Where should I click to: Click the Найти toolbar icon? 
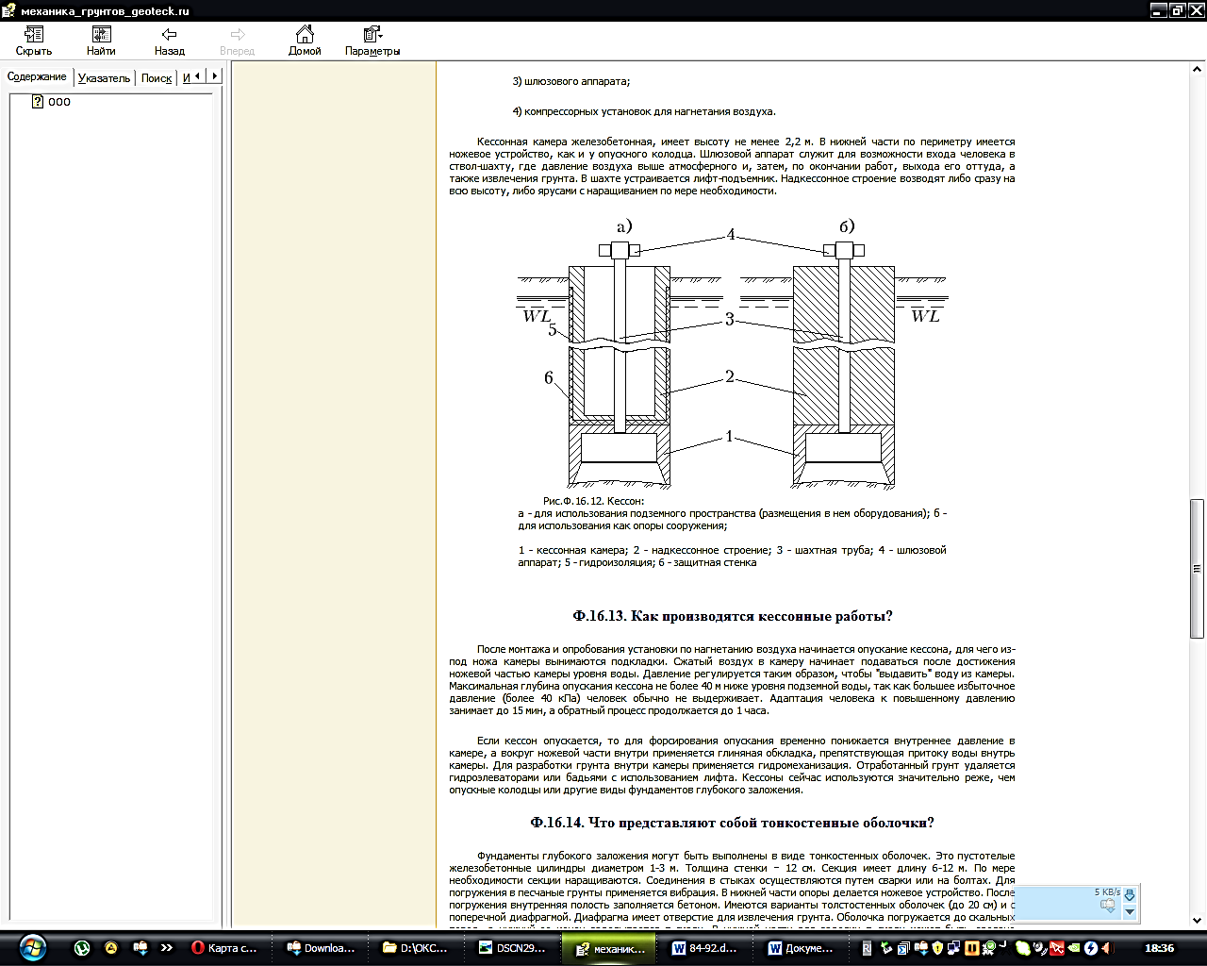tap(101, 42)
